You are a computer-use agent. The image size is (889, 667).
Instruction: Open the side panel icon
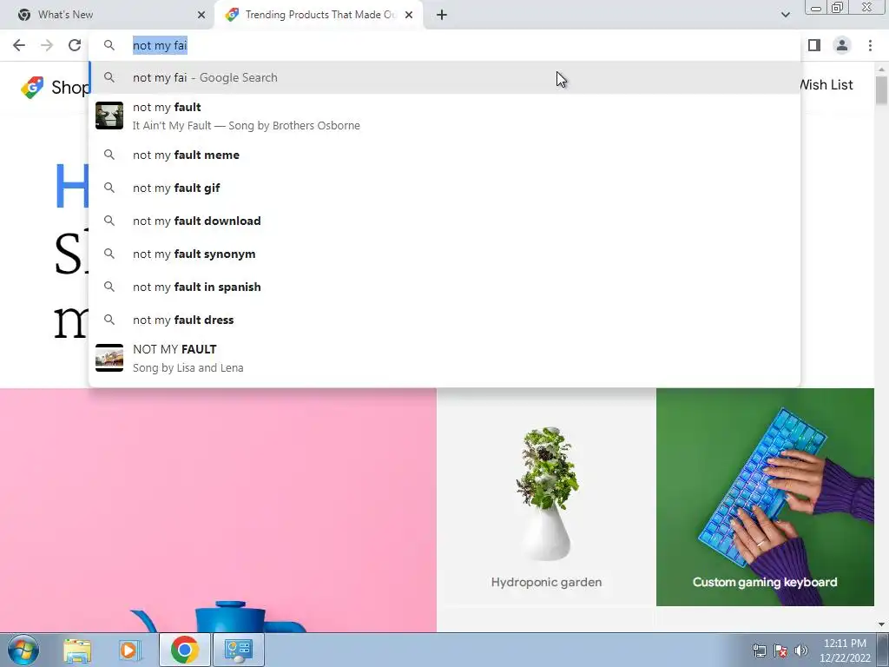click(x=814, y=45)
